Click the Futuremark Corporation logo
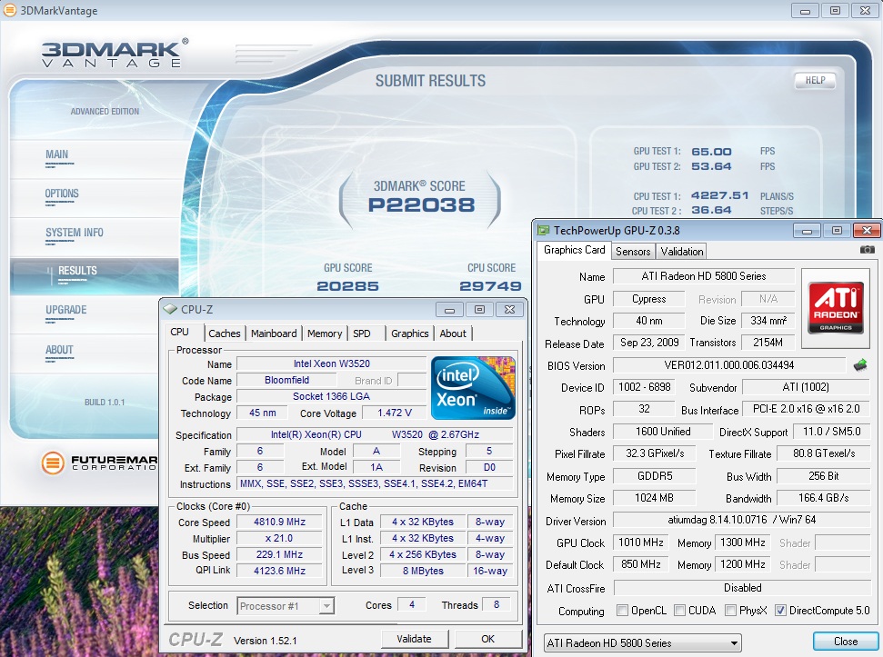The width and height of the screenshot is (883, 657). click(x=99, y=463)
